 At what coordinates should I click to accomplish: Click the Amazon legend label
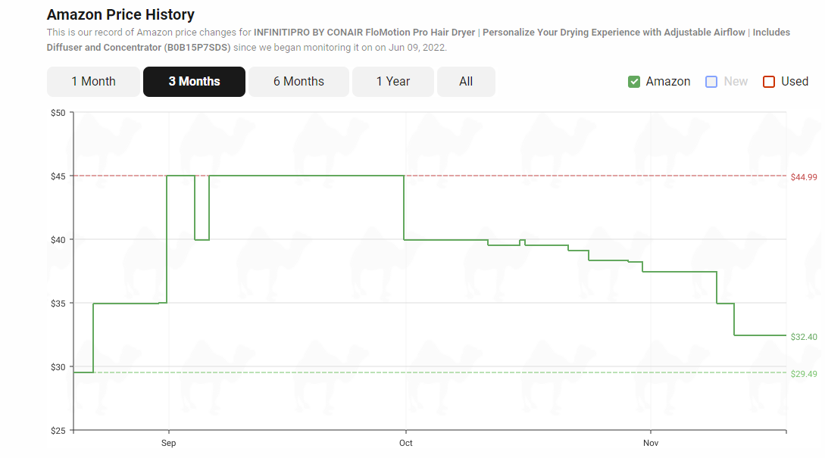(668, 82)
